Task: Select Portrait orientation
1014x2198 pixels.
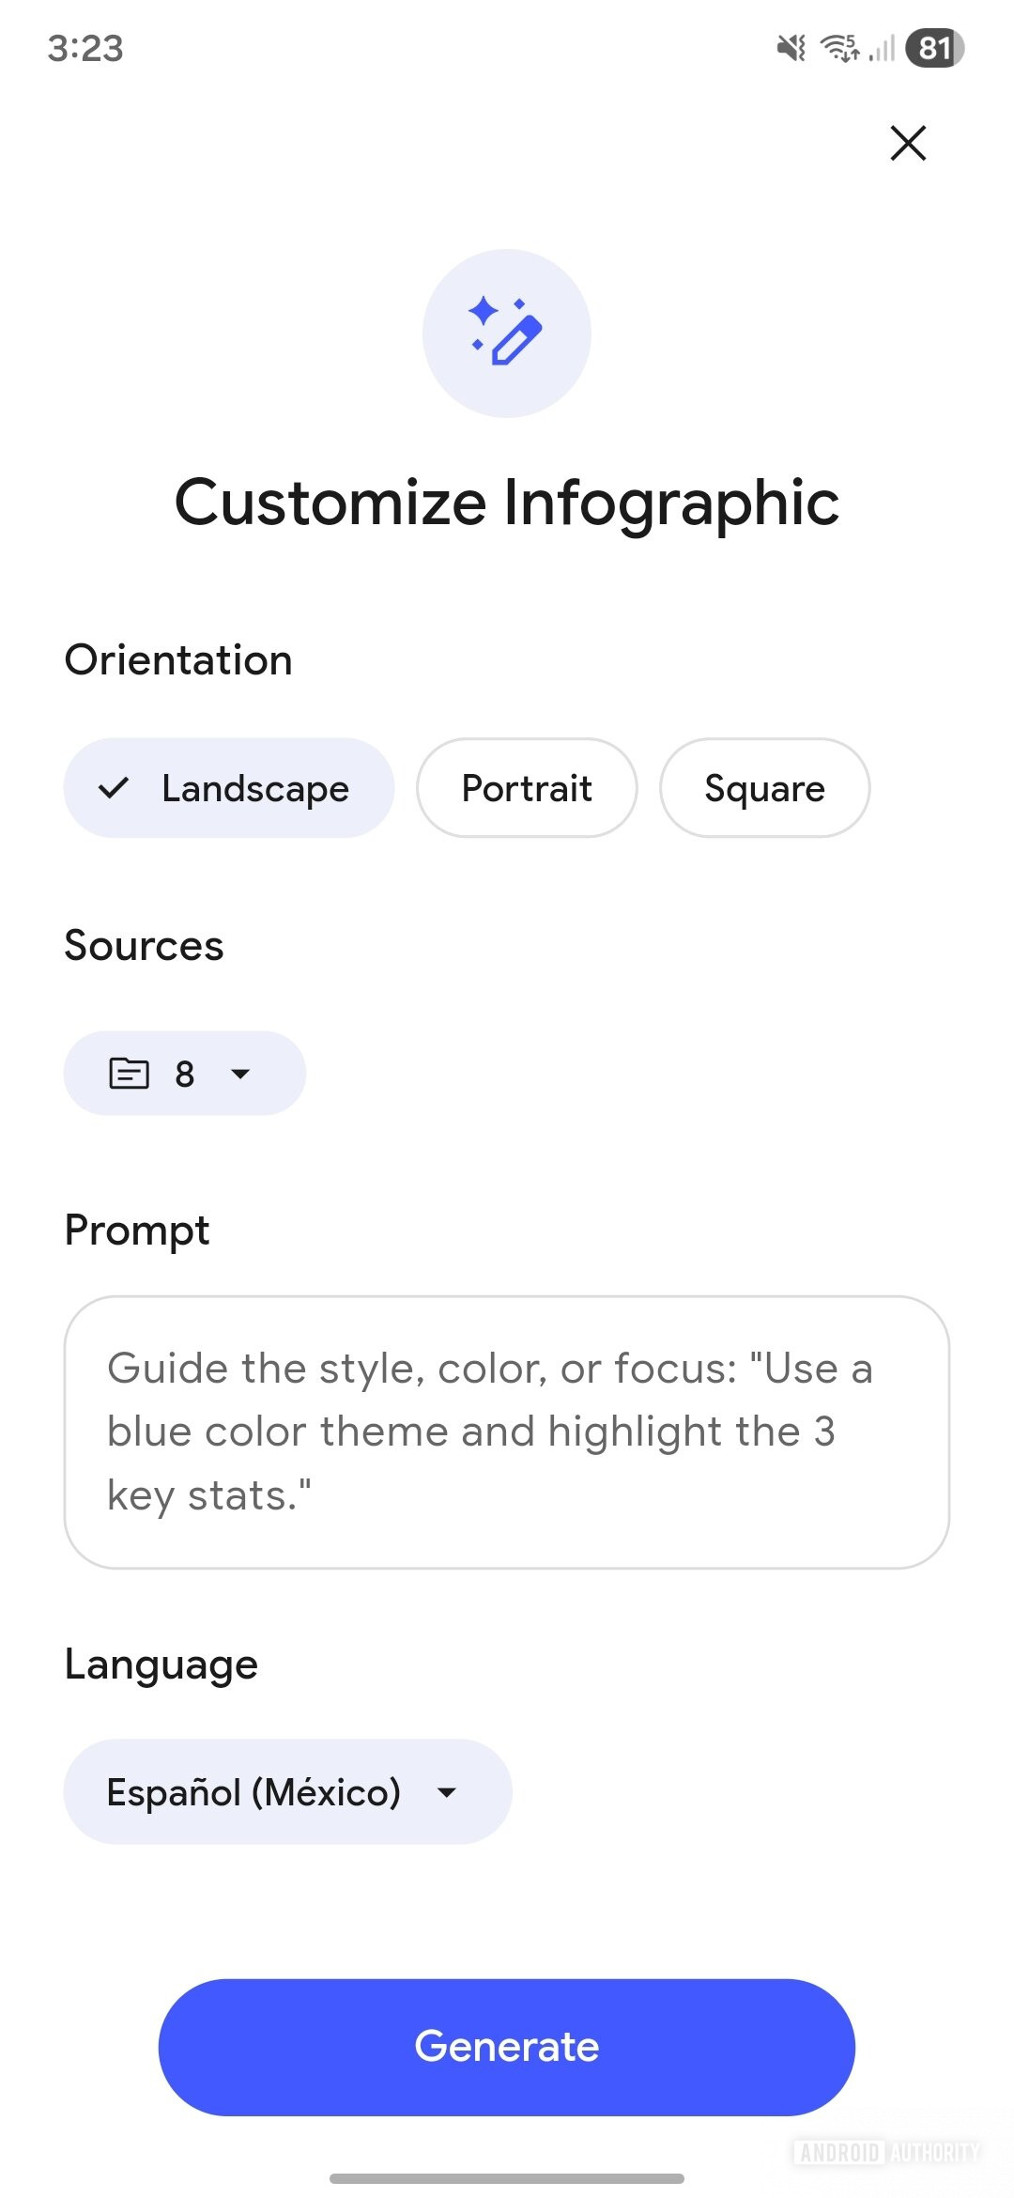Action: click(x=527, y=788)
